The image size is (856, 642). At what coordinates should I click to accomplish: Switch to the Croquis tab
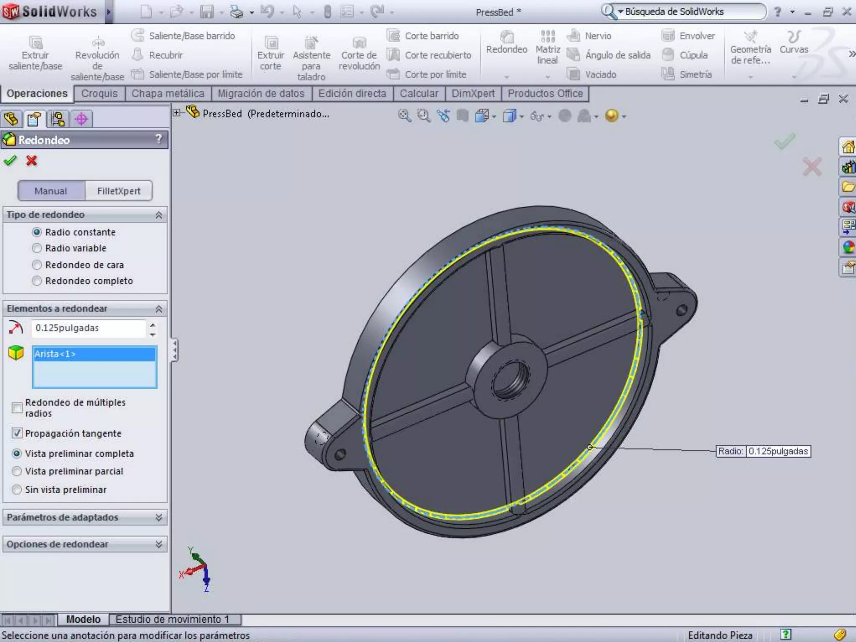coord(99,94)
